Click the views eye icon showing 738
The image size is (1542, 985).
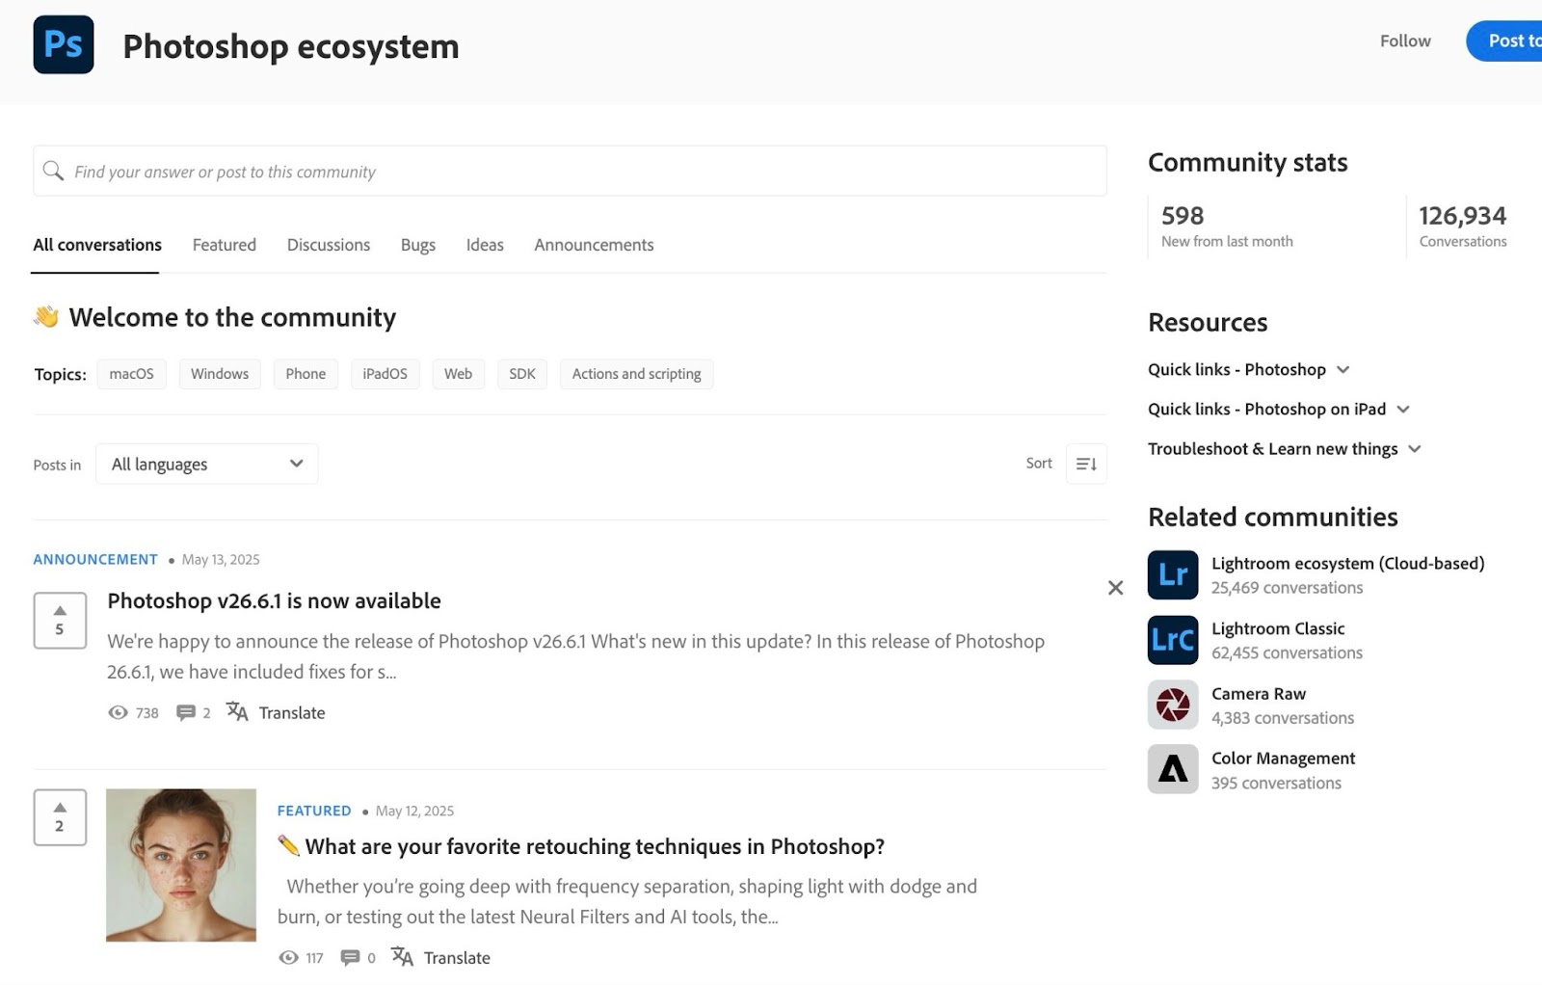(118, 712)
